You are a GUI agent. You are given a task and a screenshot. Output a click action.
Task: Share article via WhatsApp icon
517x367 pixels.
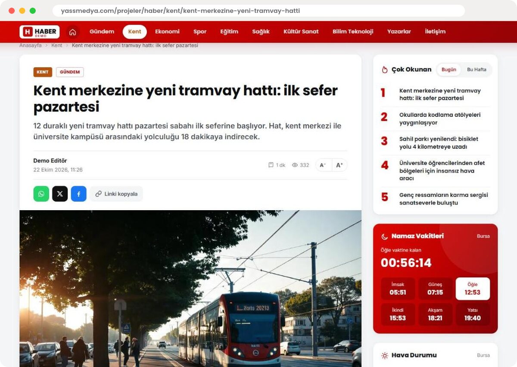point(41,194)
